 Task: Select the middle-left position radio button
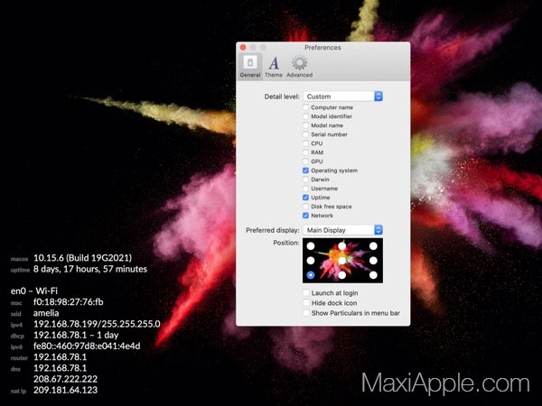(311, 261)
